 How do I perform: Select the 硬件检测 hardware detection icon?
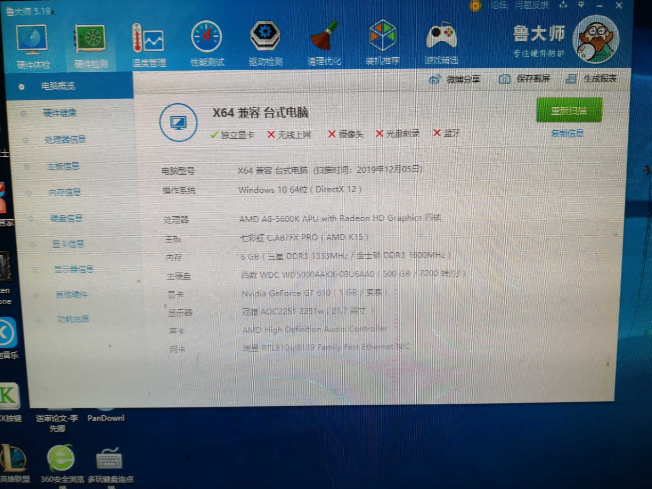click(x=91, y=46)
